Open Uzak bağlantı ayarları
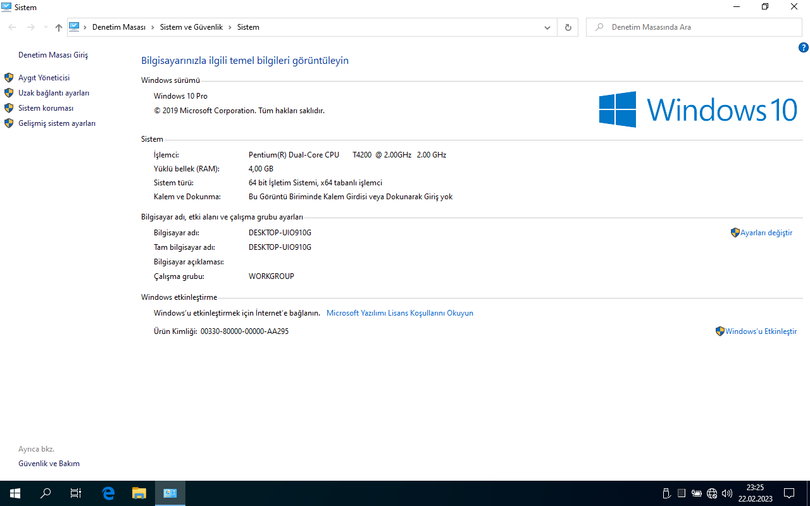Image resolution: width=810 pixels, height=506 pixels. tap(54, 93)
